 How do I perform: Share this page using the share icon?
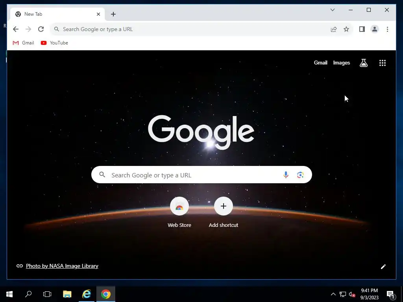[x=334, y=29]
